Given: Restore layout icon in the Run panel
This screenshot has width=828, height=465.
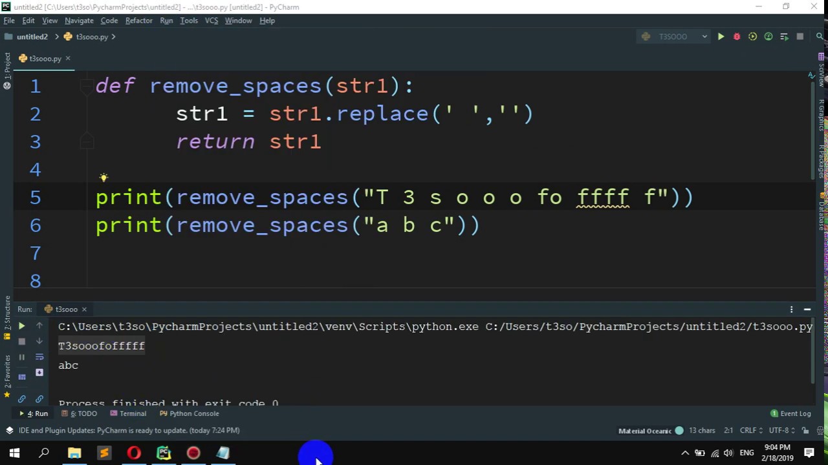Looking at the screenshot, I should point(21,377).
